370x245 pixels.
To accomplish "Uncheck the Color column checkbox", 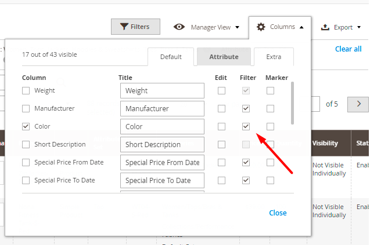I will (x=26, y=126).
